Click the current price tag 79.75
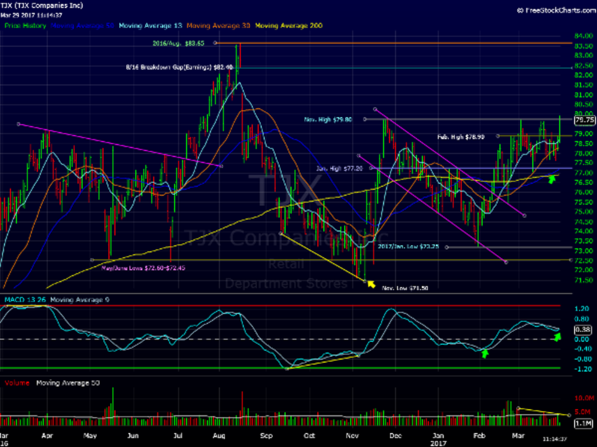 point(584,120)
